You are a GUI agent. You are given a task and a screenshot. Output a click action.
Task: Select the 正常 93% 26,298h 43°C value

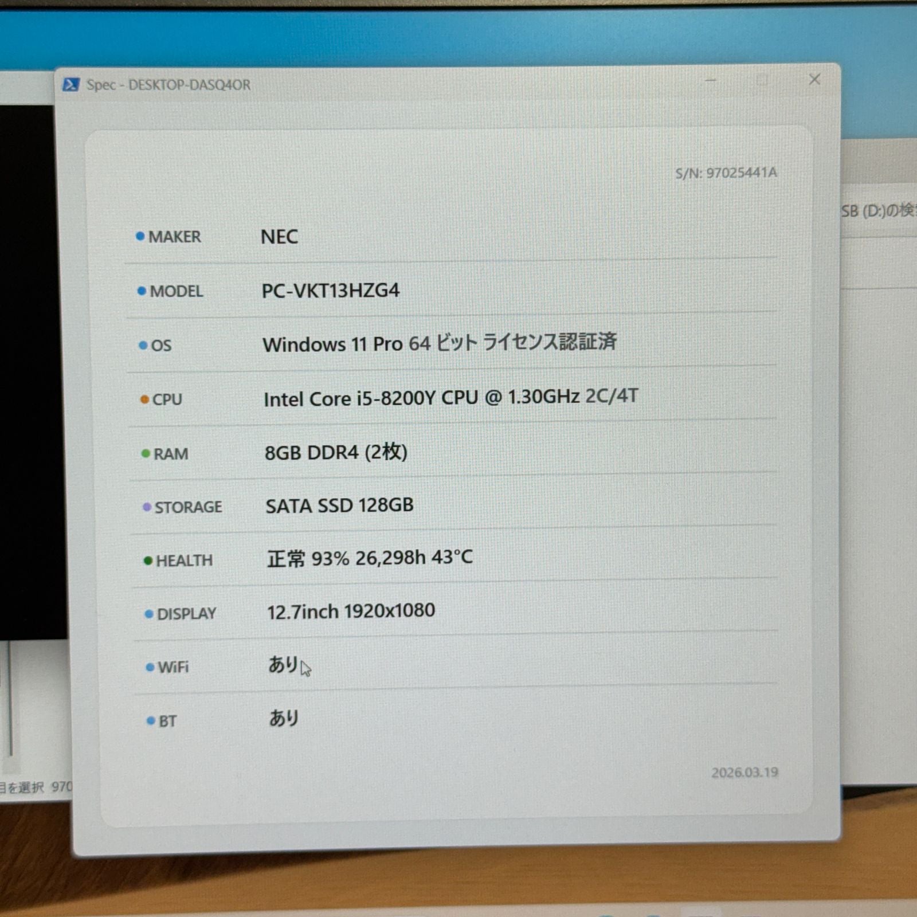[x=370, y=558]
